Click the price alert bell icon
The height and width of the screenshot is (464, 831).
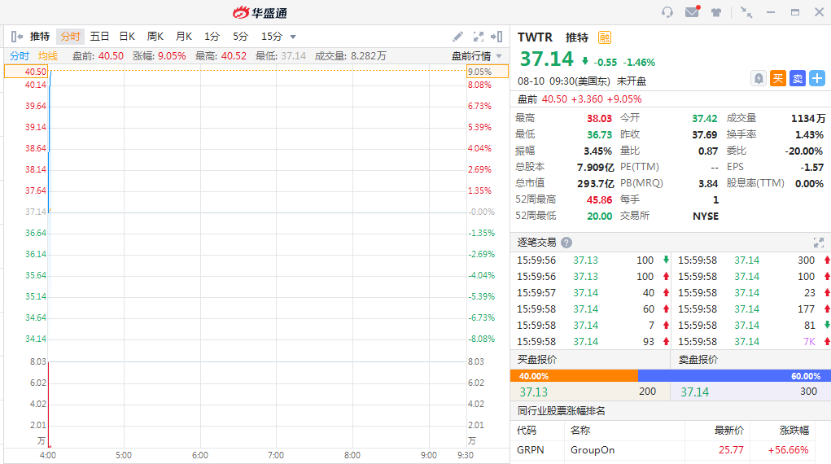coord(759,78)
